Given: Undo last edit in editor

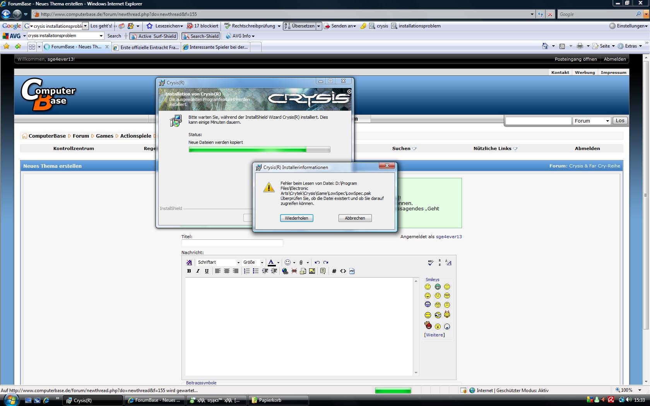Looking at the screenshot, I should click(x=317, y=262).
